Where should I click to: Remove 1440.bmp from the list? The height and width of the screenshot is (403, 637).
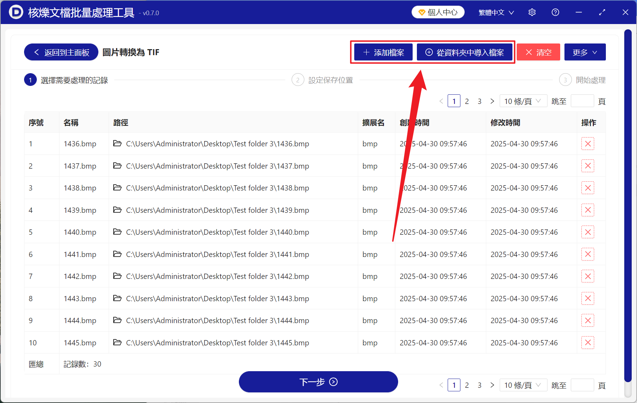[x=587, y=232]
